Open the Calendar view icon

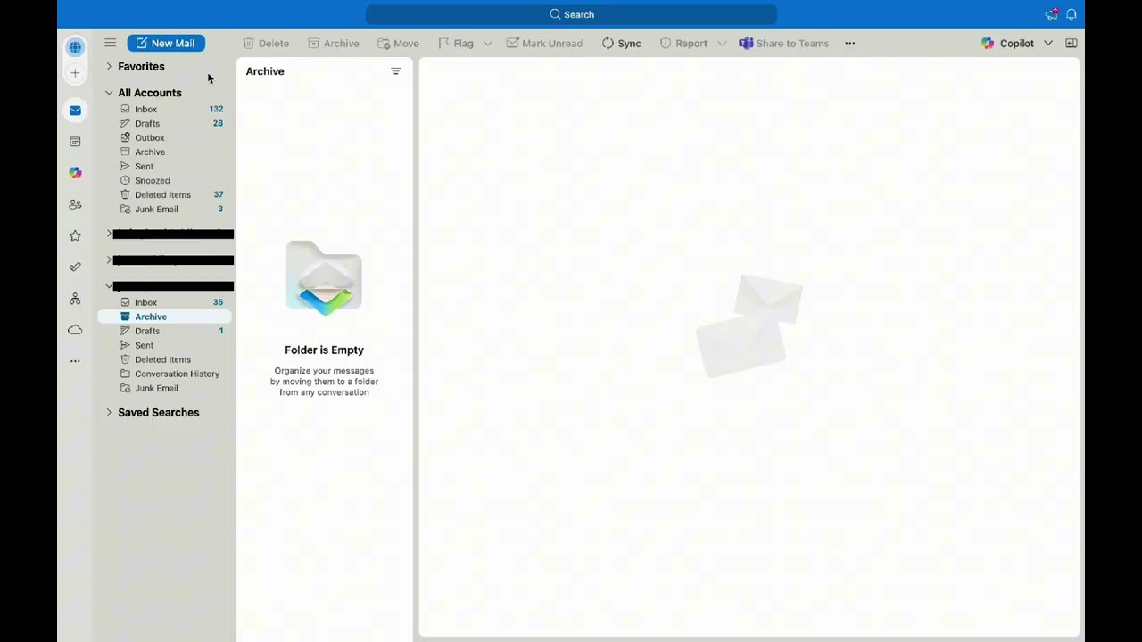[75, 142]
